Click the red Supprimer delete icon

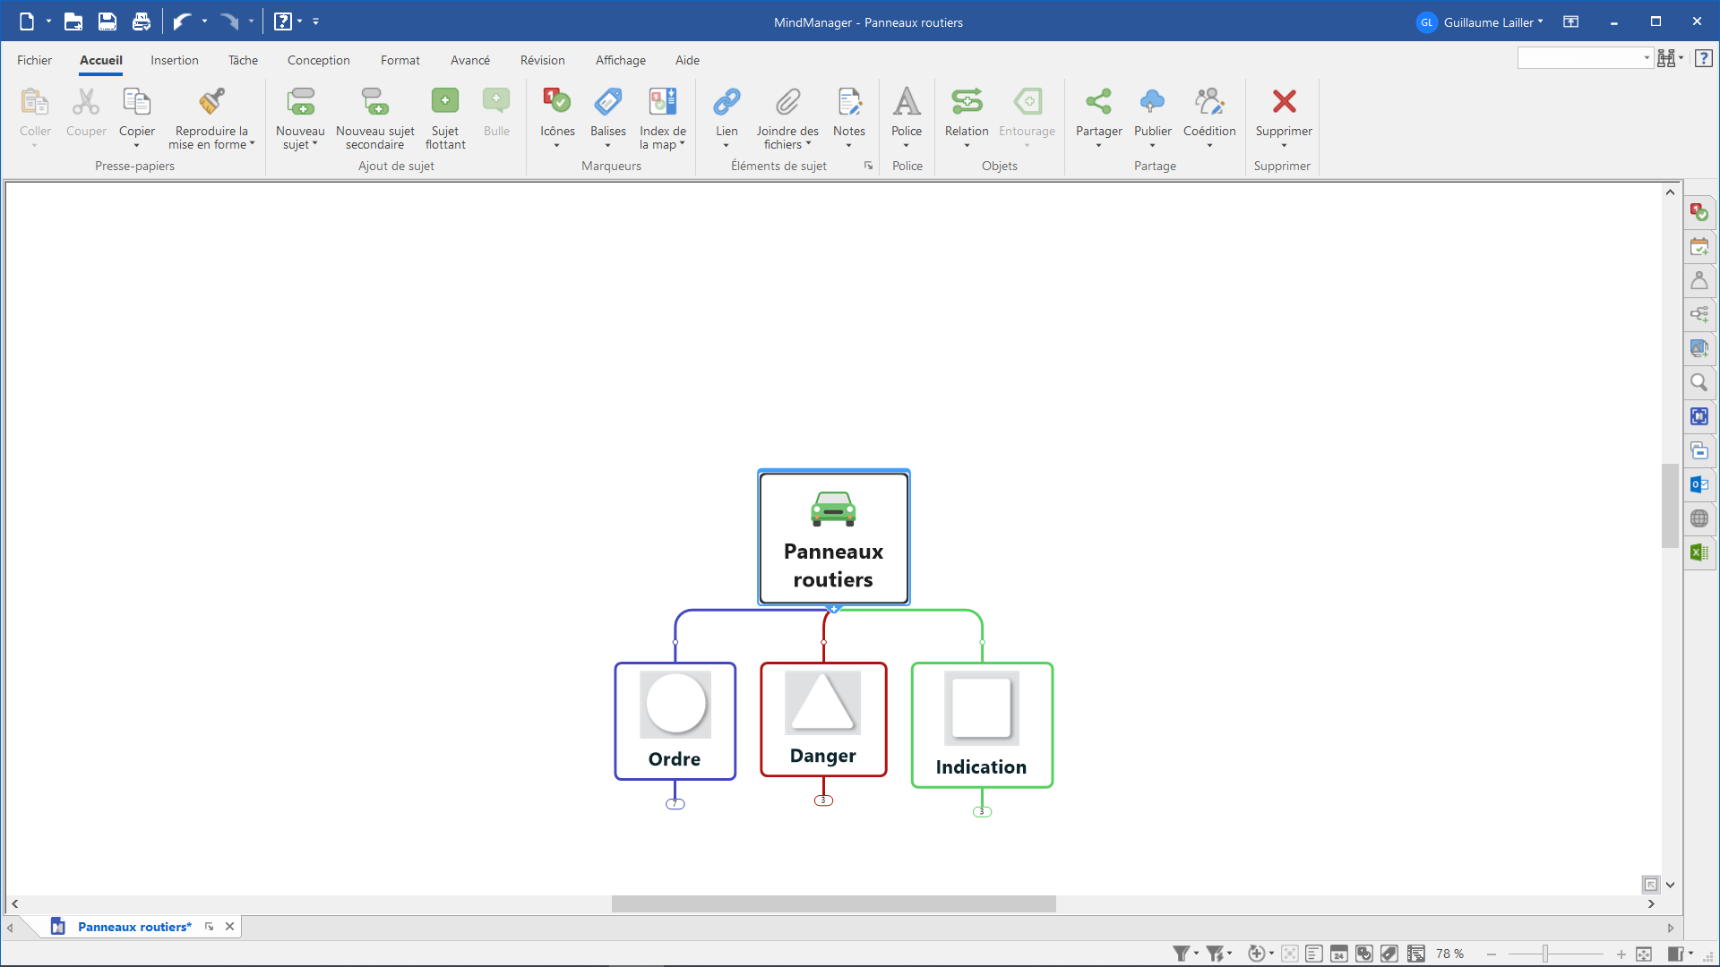click(x=1284, y=102)
